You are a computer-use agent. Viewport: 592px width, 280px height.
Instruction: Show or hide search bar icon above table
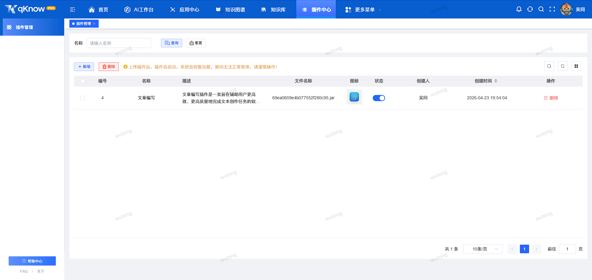tap(549, 66)
